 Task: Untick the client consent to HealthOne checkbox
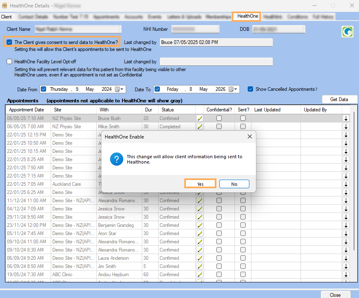[9, 42]
